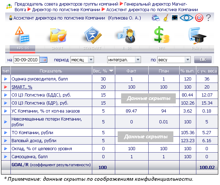Click percent value 123.23
This screenshot has height=185, width=220.
pyautogui.click(x=188, y=140)
